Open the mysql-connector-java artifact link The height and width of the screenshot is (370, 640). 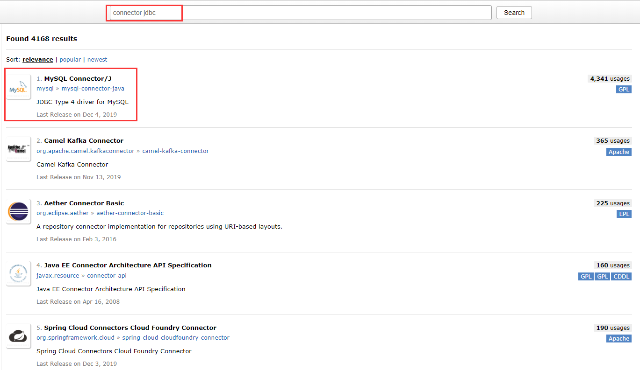[93, 89]
